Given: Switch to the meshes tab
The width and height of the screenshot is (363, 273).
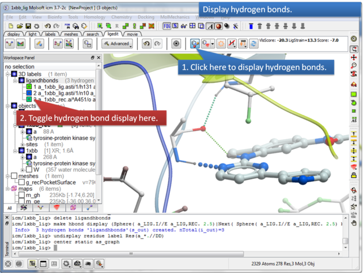Looking at the screenshot, I should pos(71,34).
